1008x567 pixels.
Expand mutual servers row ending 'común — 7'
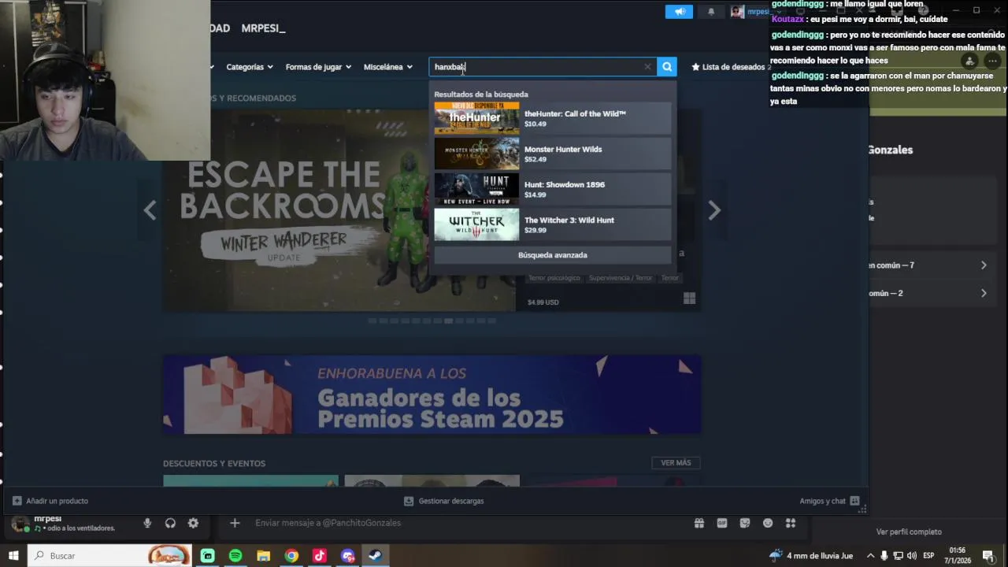tap(929, 265)
